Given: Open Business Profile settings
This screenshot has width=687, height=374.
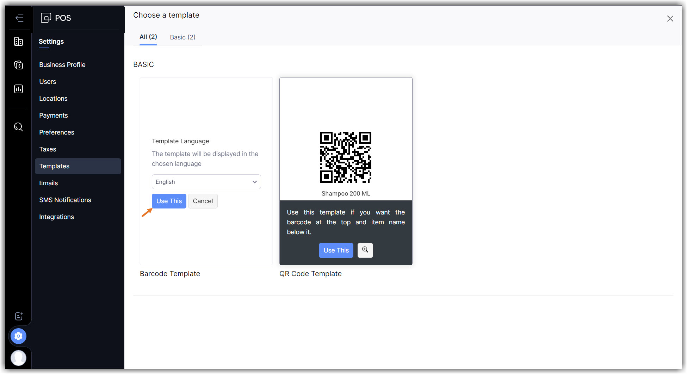Looking at the screenshot, I should tap(62, 65).
